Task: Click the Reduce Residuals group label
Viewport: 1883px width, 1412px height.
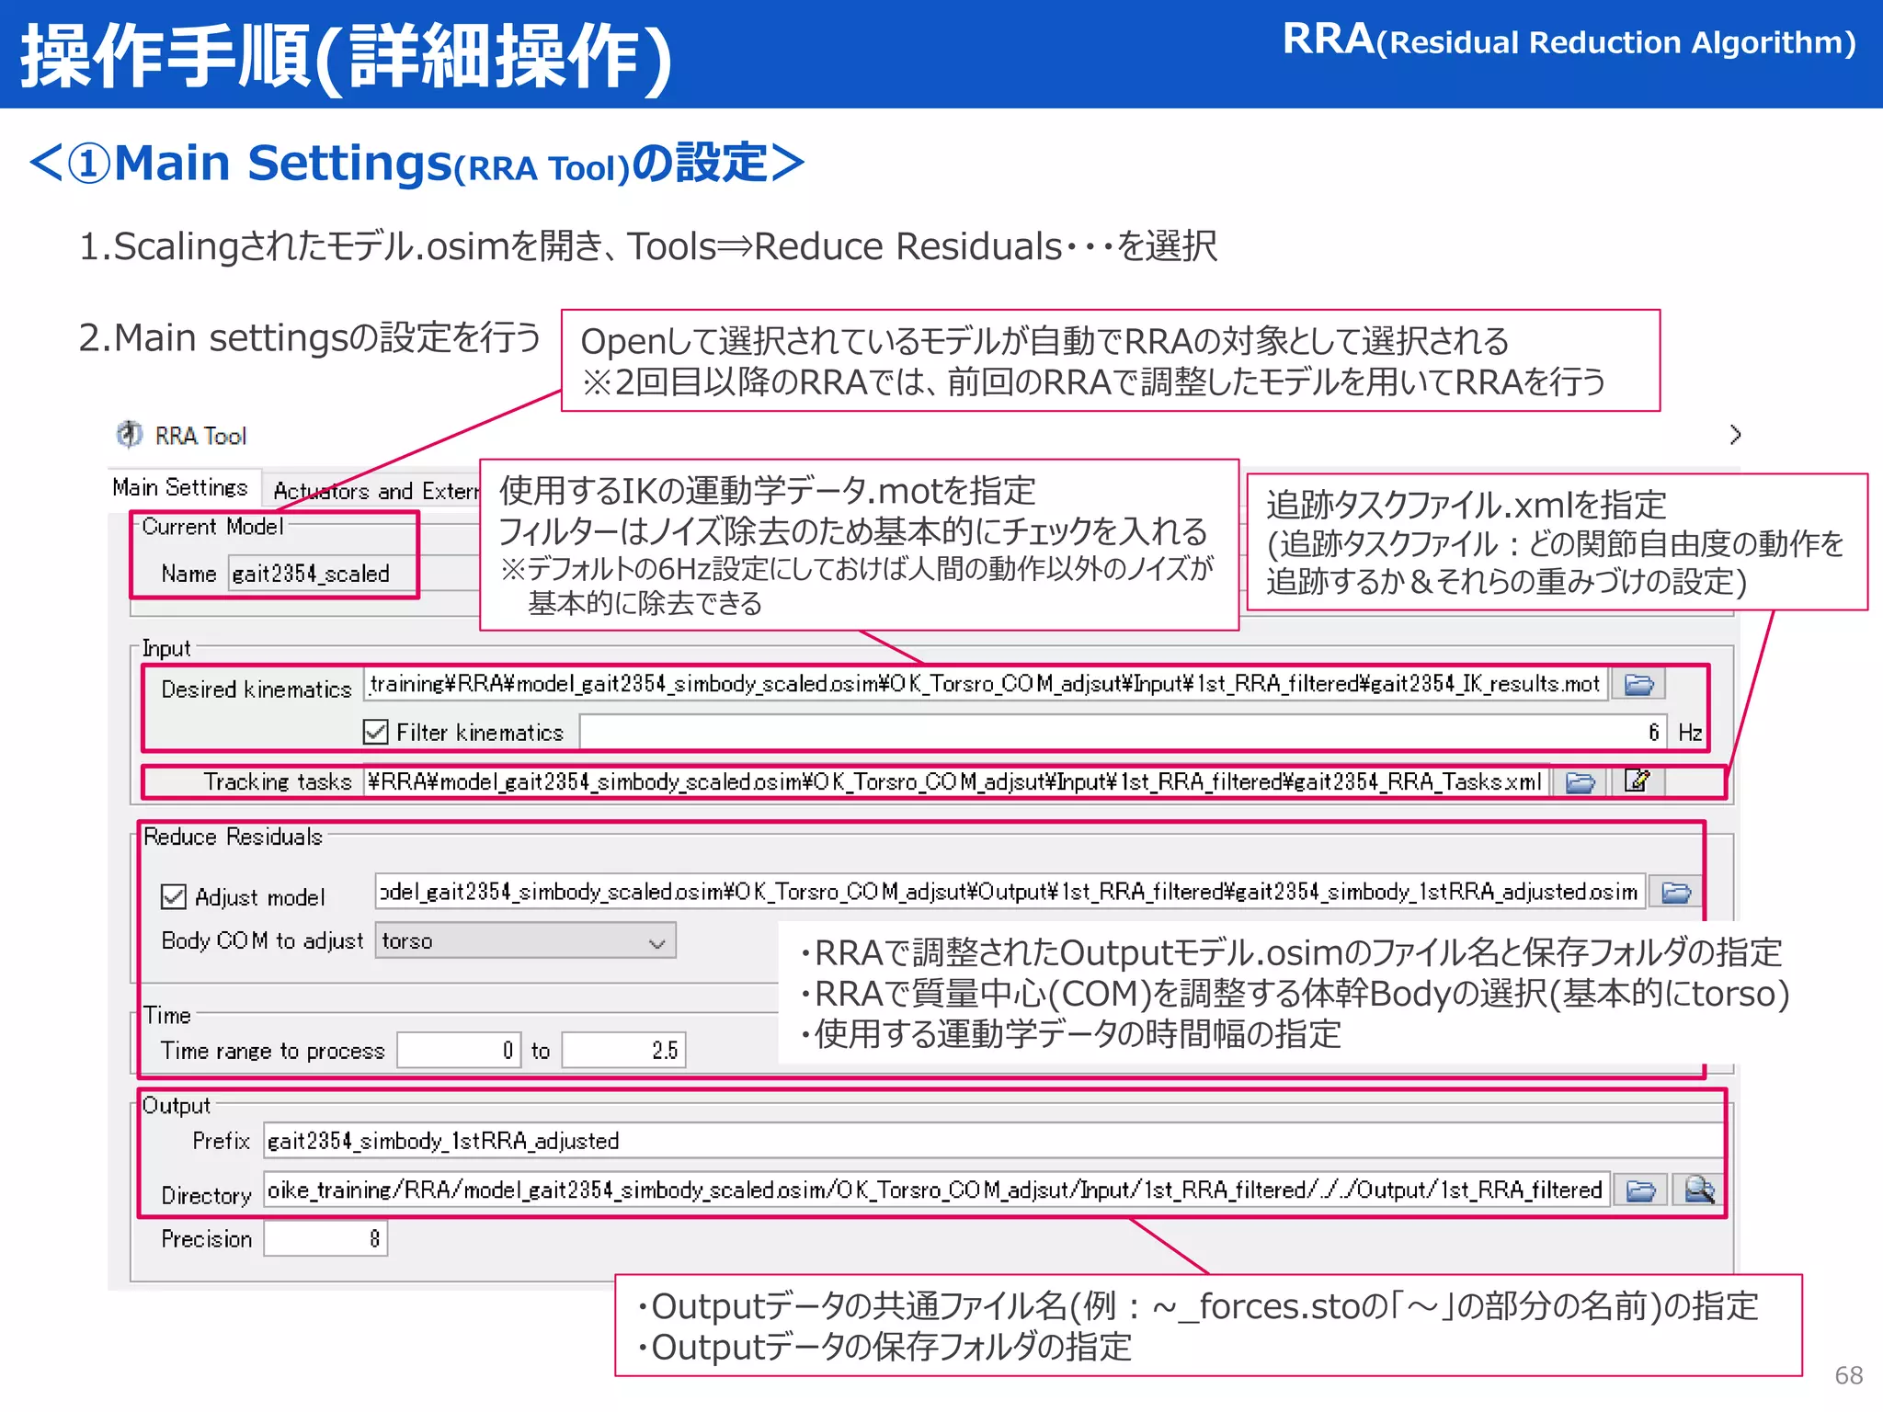Action: click(234, 837)
